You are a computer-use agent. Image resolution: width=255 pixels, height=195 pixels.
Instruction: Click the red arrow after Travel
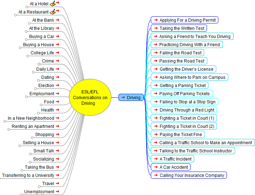(58, 184)
